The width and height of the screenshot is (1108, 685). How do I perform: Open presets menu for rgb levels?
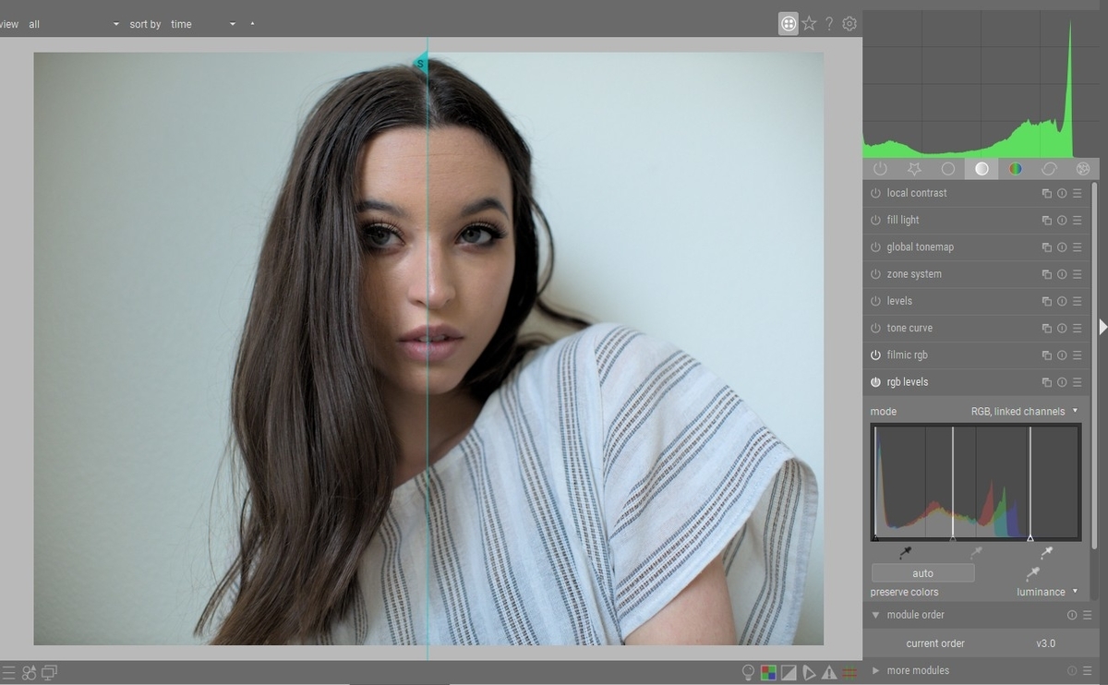pos(1078,382)
